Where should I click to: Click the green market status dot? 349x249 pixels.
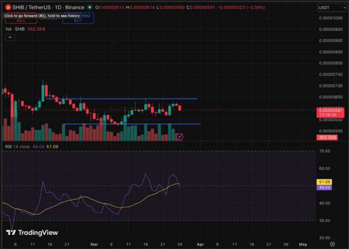coord(90,8)
